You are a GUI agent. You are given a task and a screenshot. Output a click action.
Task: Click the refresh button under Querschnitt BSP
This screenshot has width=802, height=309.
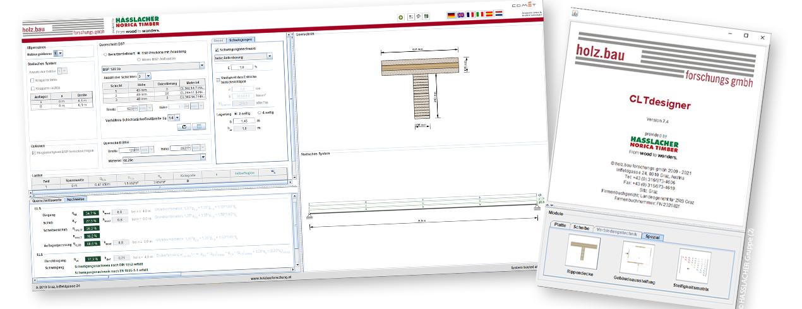pyautogui.click(x=184, y=126)
